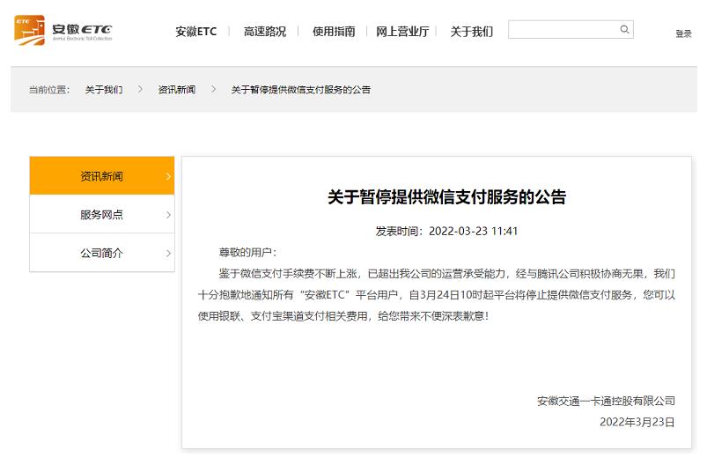Click chevron next to 公司简介

[x=168, y=254]
